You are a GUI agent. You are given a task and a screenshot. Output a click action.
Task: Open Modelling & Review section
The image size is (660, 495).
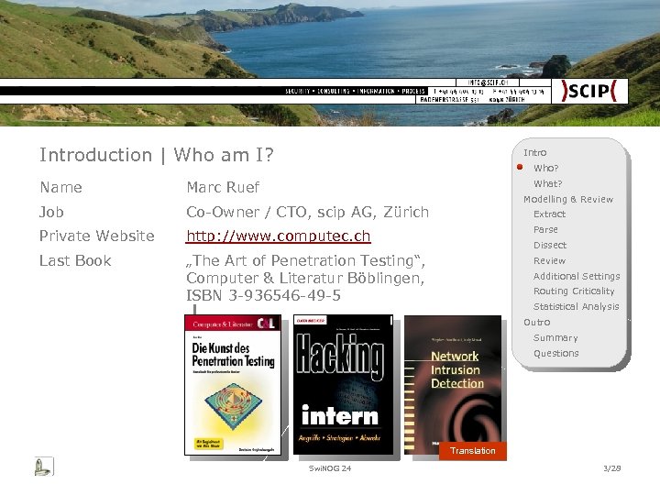click(x=568, y=199)
